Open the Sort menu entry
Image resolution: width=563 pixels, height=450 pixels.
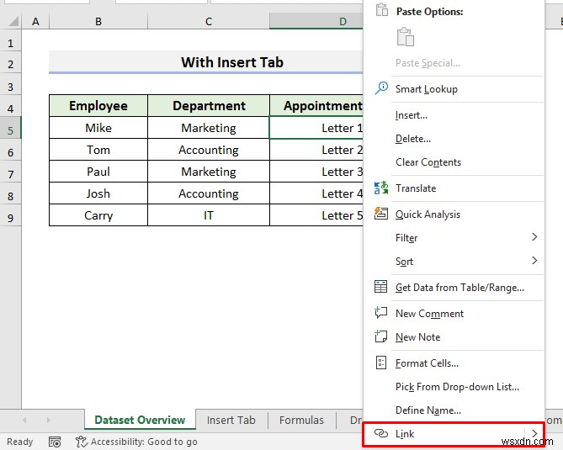coord(454,262)
